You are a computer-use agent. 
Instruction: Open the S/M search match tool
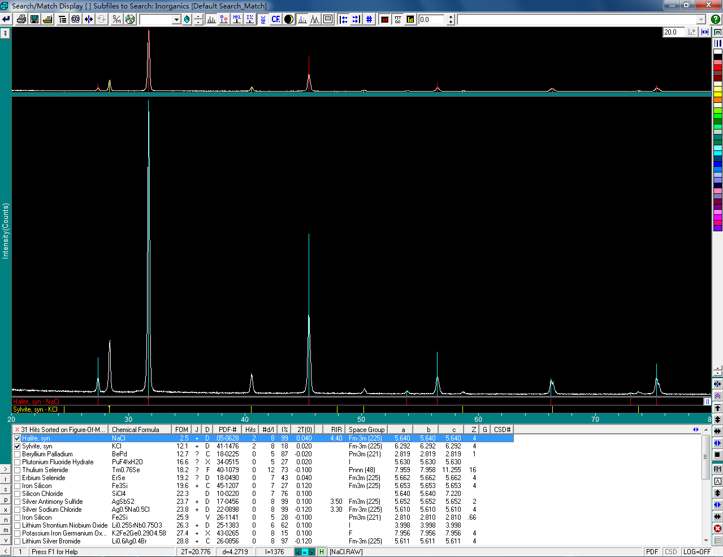[x=117, y=19]
